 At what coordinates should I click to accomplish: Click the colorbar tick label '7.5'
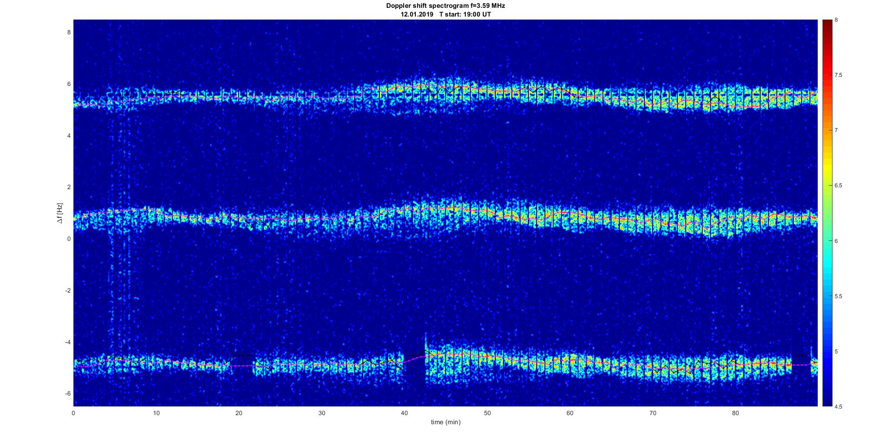point(839,75)
